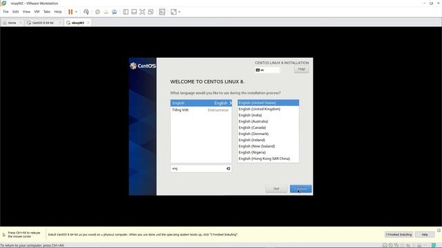Close the Home tab
This screenshot has width=442, height=248.
pyautogui.click(x=21, y=23)
